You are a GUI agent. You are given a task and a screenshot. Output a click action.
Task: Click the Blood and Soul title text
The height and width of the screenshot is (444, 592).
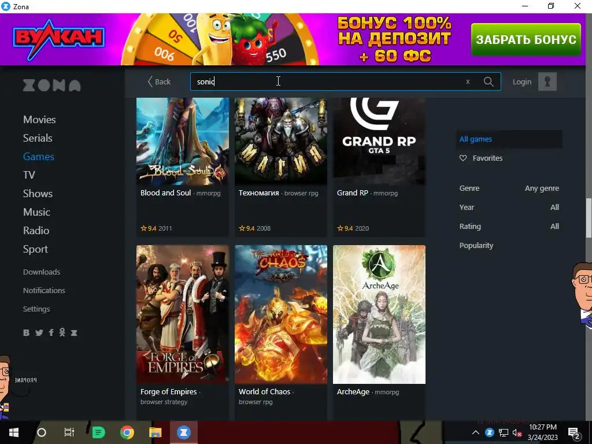165,193
